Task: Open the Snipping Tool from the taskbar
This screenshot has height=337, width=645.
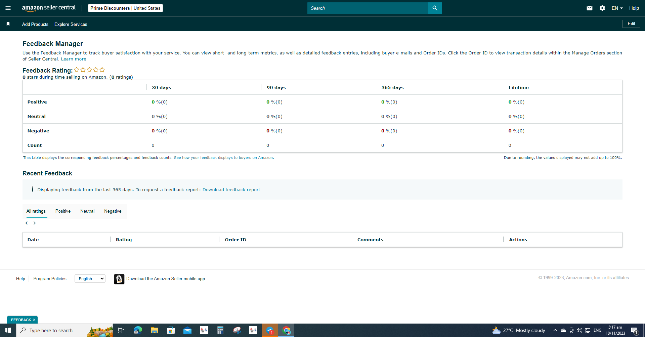Action: pos(237,330)
